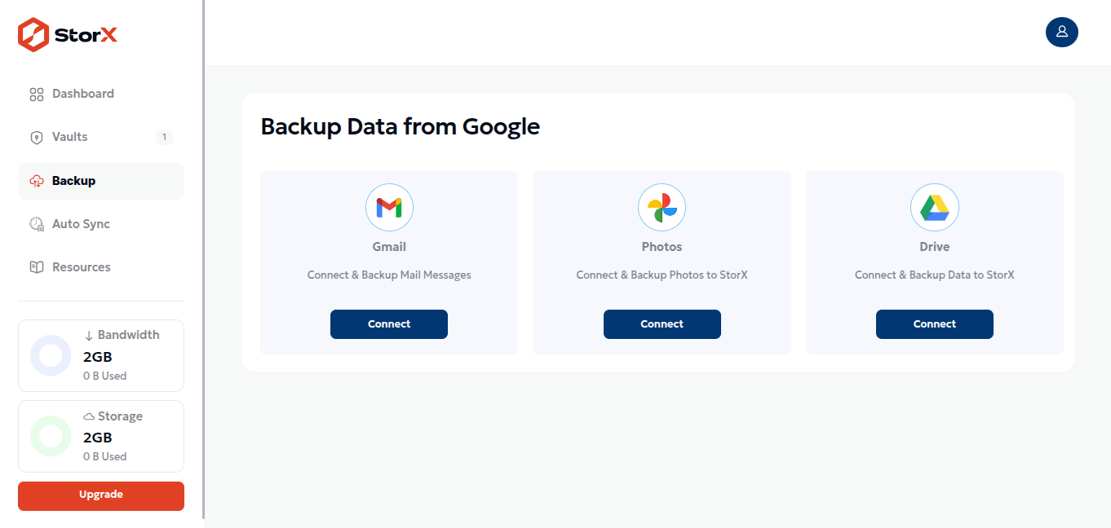
Task: Click the Gmail envelope icon
Action: (x=389, y=208)
